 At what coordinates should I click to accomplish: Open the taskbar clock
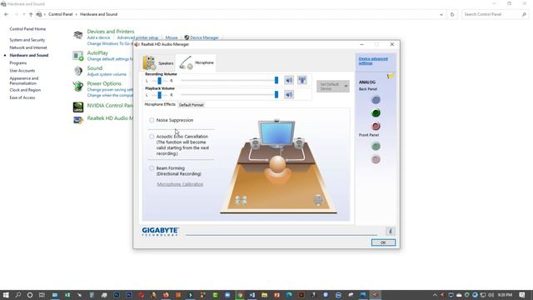point(505,295)
